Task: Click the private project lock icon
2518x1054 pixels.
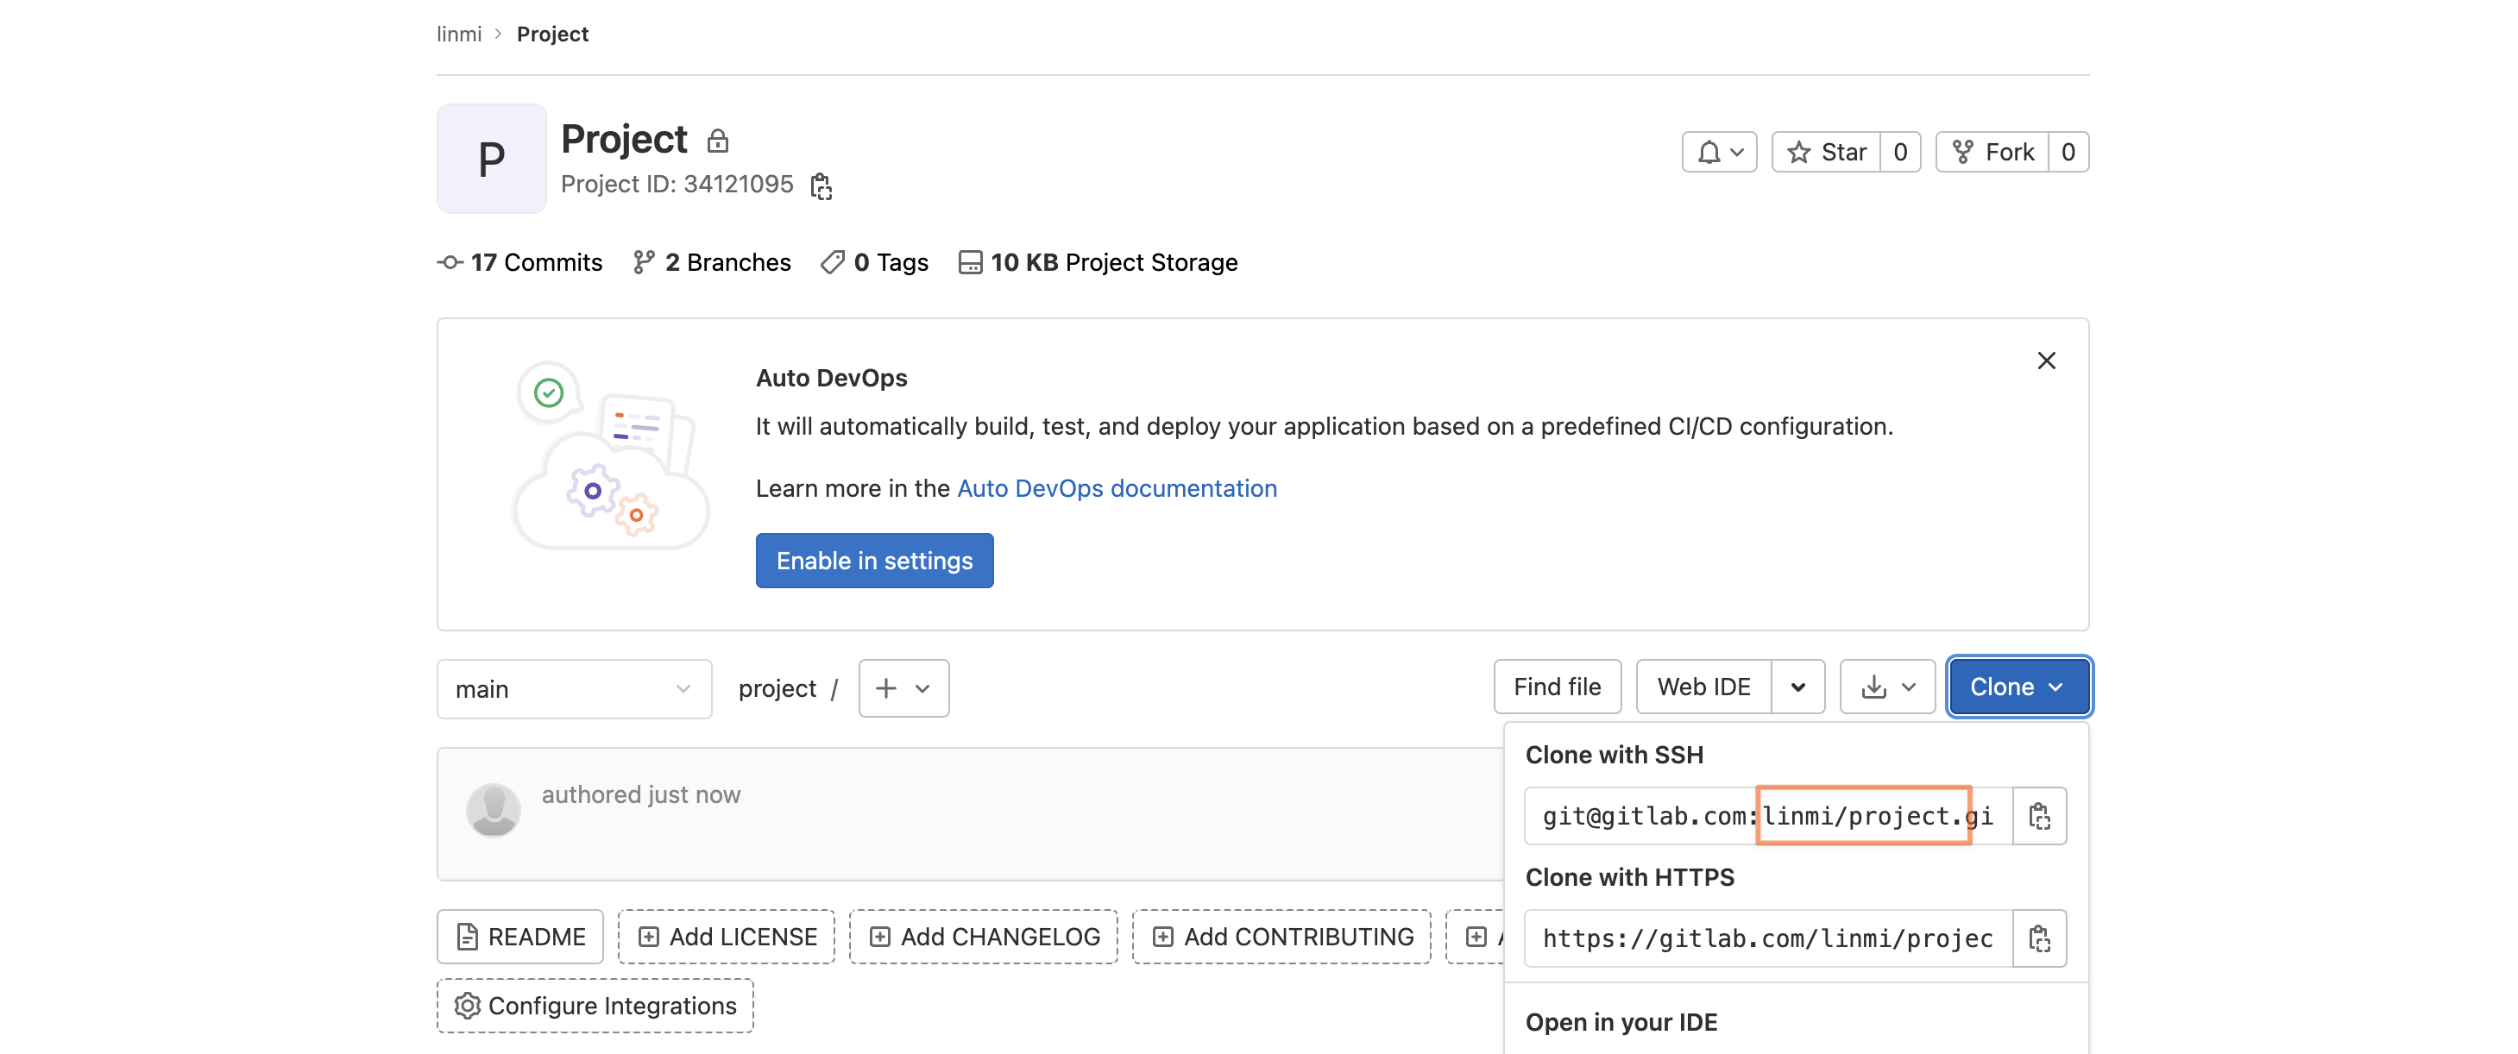Action: [717, 141]
